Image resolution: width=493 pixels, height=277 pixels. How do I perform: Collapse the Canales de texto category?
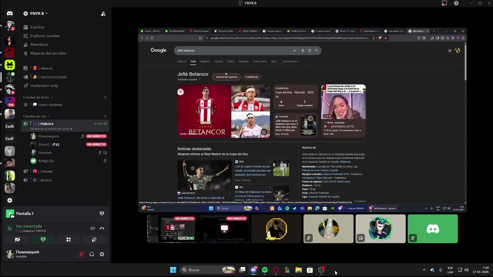(x=37, y=97)
